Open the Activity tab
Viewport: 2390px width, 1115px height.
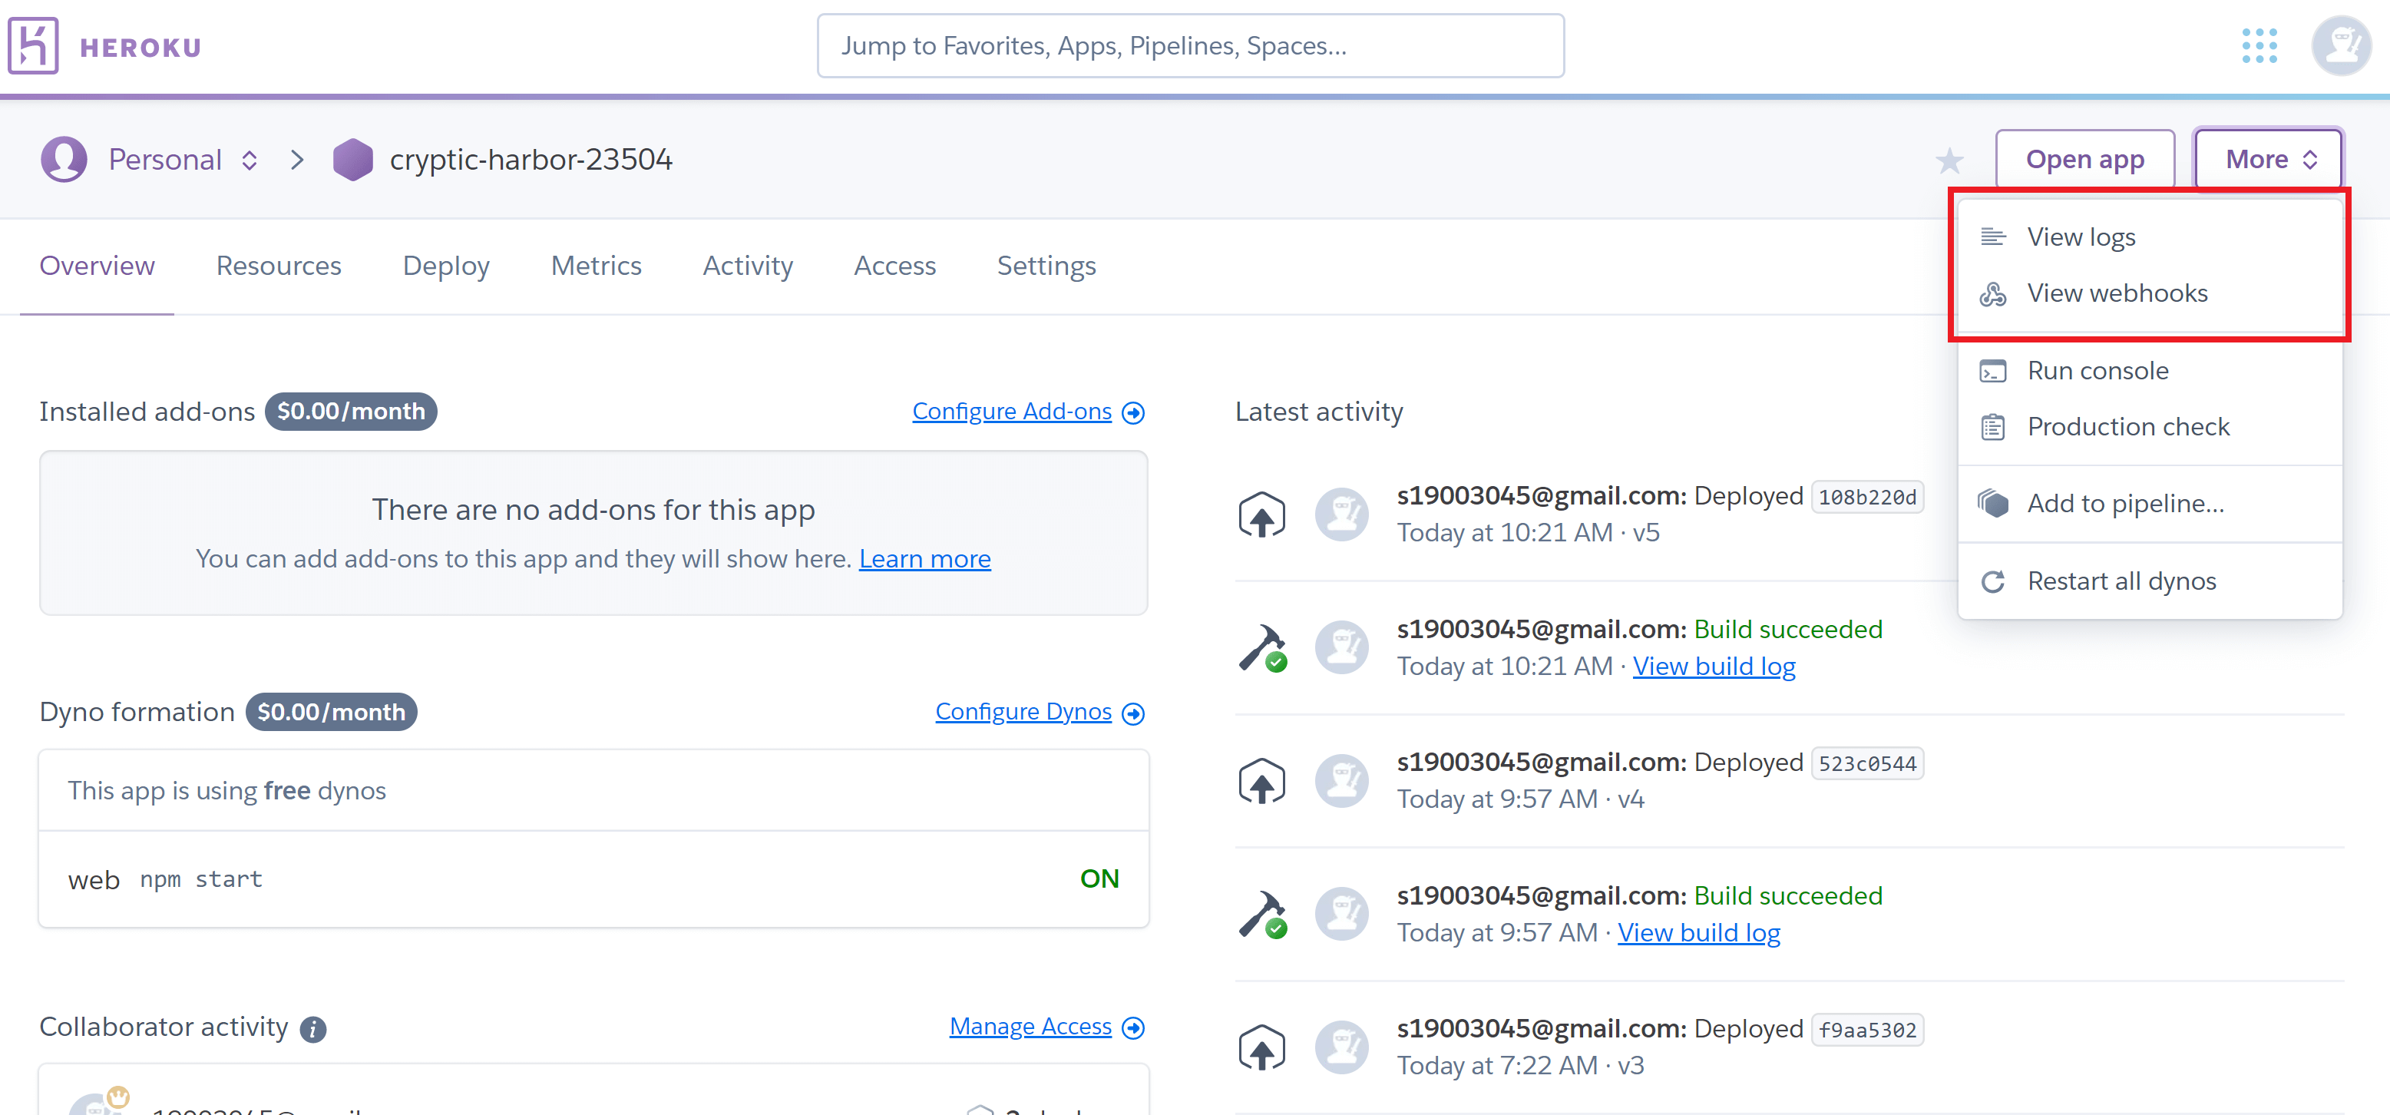748,266
